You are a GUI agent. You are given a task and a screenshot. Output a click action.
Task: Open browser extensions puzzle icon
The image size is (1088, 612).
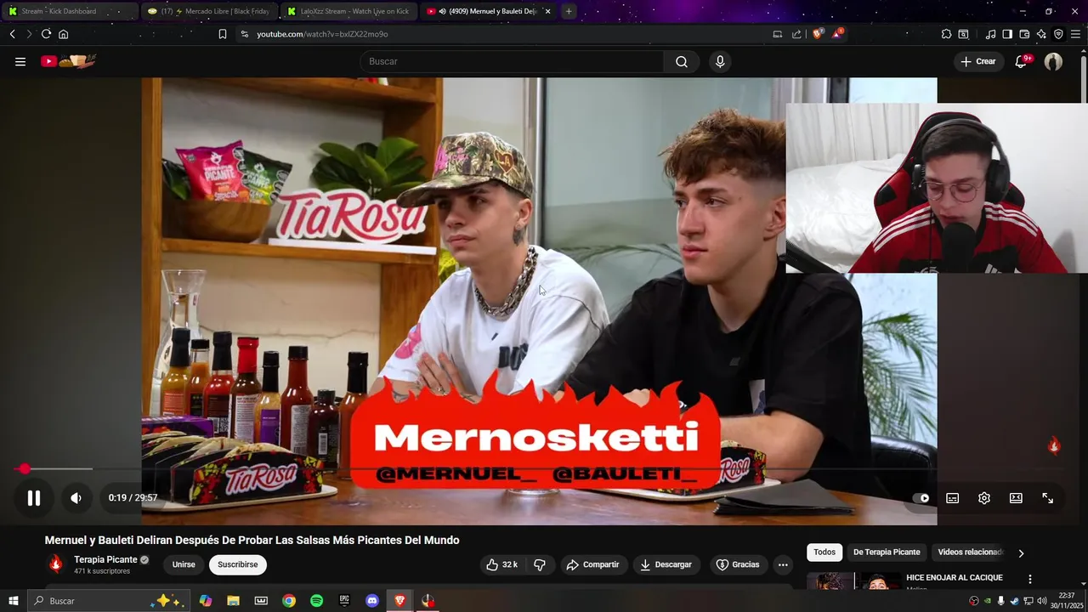coord(946,34)
